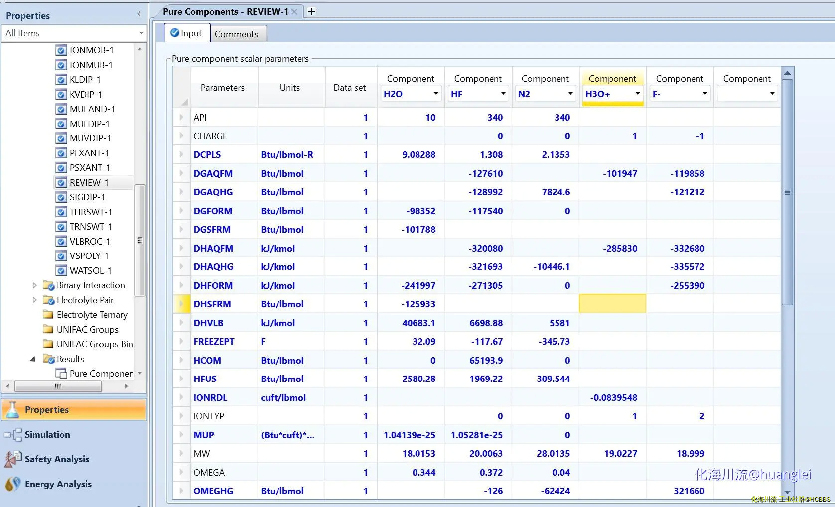Click the MULAND-1 item icon
The width and height of the screenshot is (835, 507).
61,109
